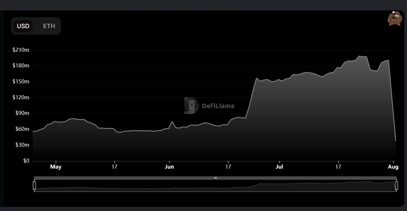This screenshot has height=211, width=407.
Task: Click the May x-axis label
Action: tap(56, 167)
